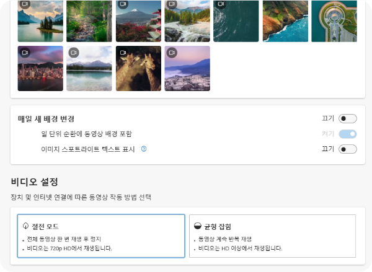Select the aerial circular island building background
Image resolution: width=372 pixels, height=272 pixels.
click(x=334, y=21)
